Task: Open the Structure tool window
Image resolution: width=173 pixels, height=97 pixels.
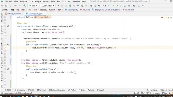Action: (2, 62)
